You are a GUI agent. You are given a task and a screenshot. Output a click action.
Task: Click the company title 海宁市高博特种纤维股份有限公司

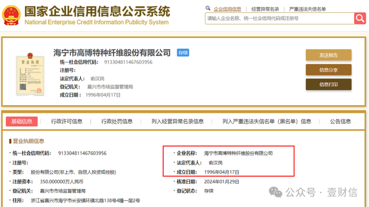click(112, 53)
